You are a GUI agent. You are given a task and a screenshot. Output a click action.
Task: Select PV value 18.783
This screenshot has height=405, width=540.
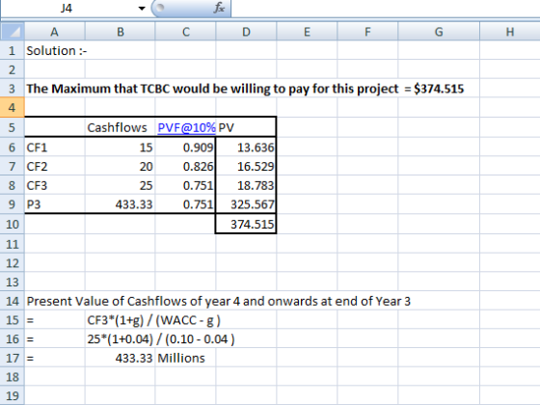click(246, 185)
